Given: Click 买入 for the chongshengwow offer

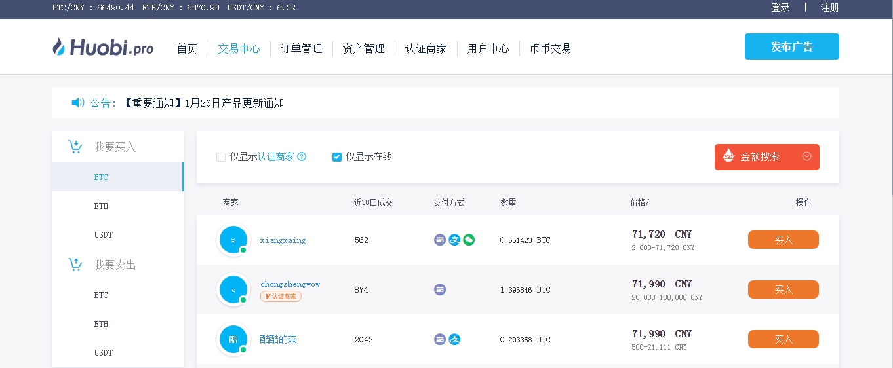Looking at the screenshot, I should (x=783, y=289).
